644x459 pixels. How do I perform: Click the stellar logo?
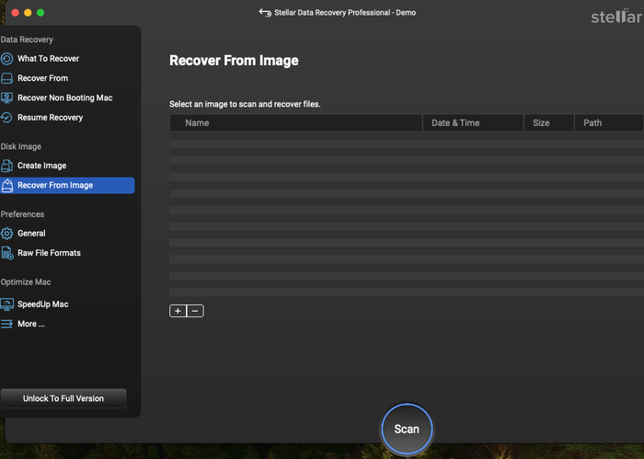coord(616,17)
